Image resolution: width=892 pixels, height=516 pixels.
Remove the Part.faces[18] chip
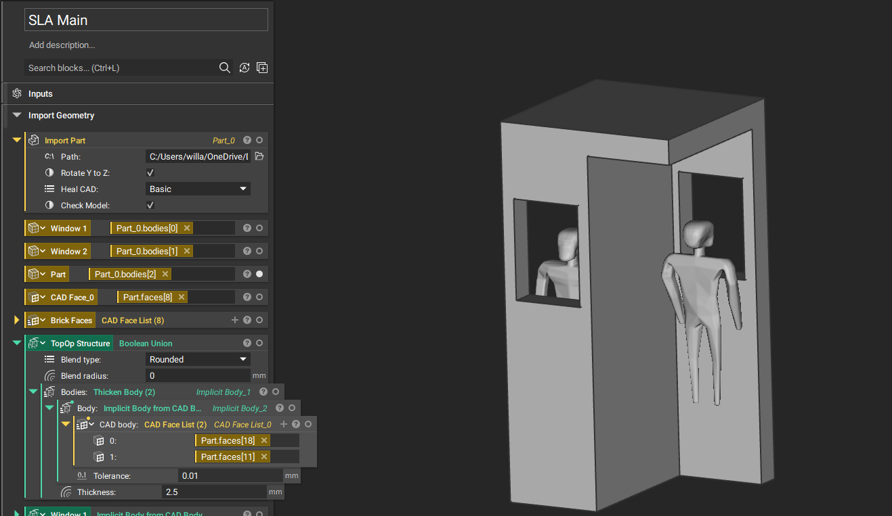[264, 440]
